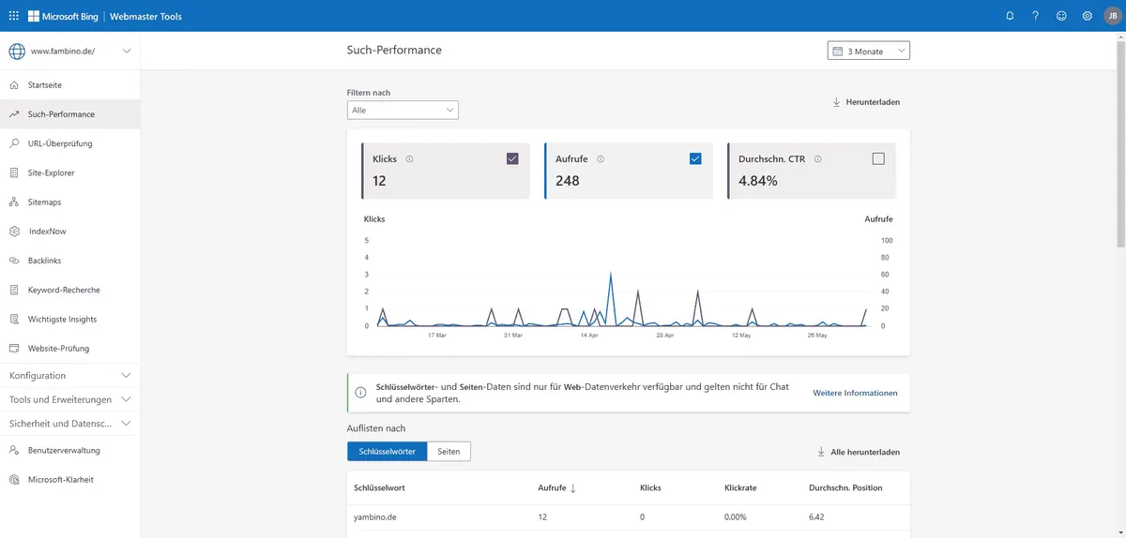Open URL-Überprüfung in the sidebar
Screen dimensions: 1126x538
[x=69, y=143]
